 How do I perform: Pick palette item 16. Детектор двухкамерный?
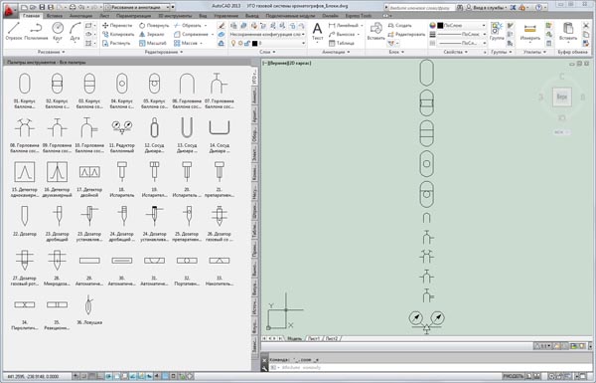(x=57, y=178)
